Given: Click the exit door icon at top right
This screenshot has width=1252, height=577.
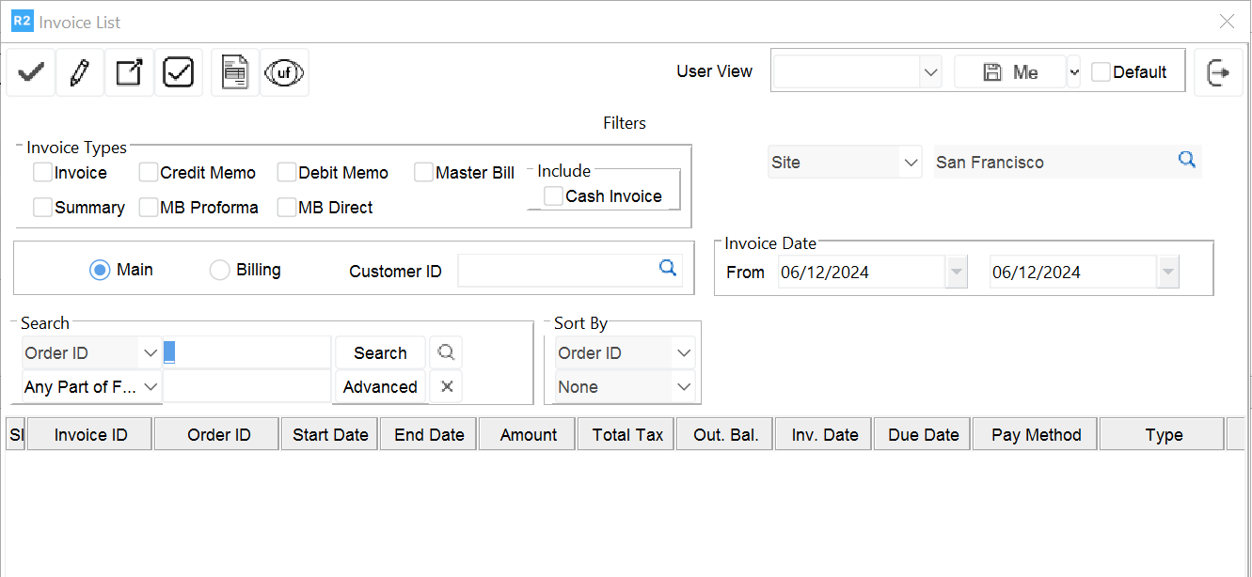Looking at the screenshot, I should click(x=1218, y=72).
